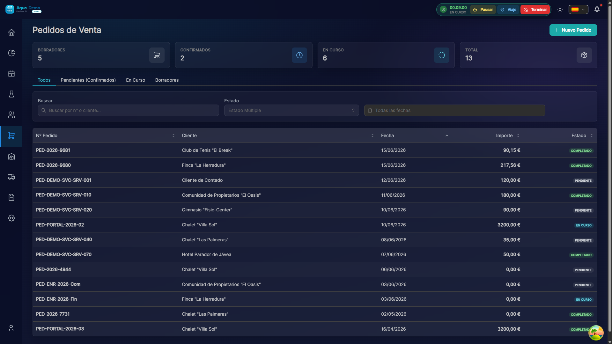Open the language flag dropdown
Screen dimensions: 612x344
click(x=578, y=10)
